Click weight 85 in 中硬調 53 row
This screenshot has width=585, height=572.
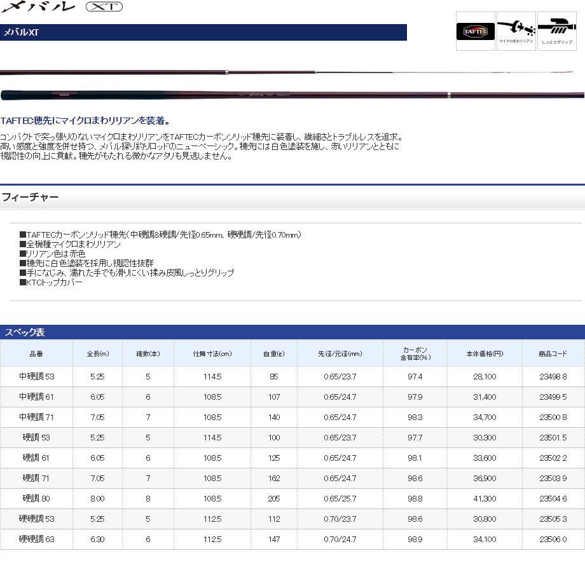(x=274, y=377)
